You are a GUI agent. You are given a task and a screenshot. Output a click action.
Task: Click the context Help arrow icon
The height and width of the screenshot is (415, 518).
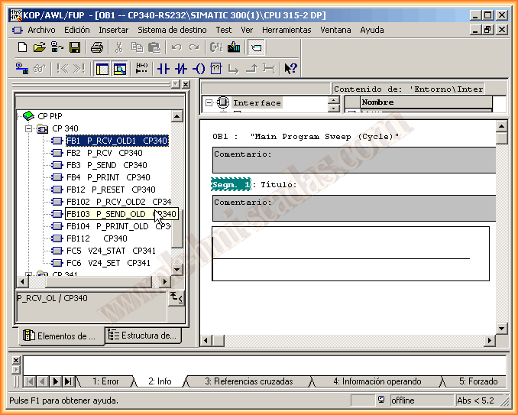[x=290, y=69]
